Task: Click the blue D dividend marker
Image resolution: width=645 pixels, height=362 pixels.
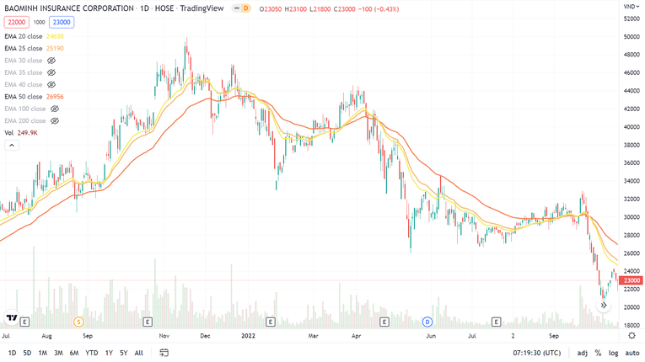Action: (427, 322)
